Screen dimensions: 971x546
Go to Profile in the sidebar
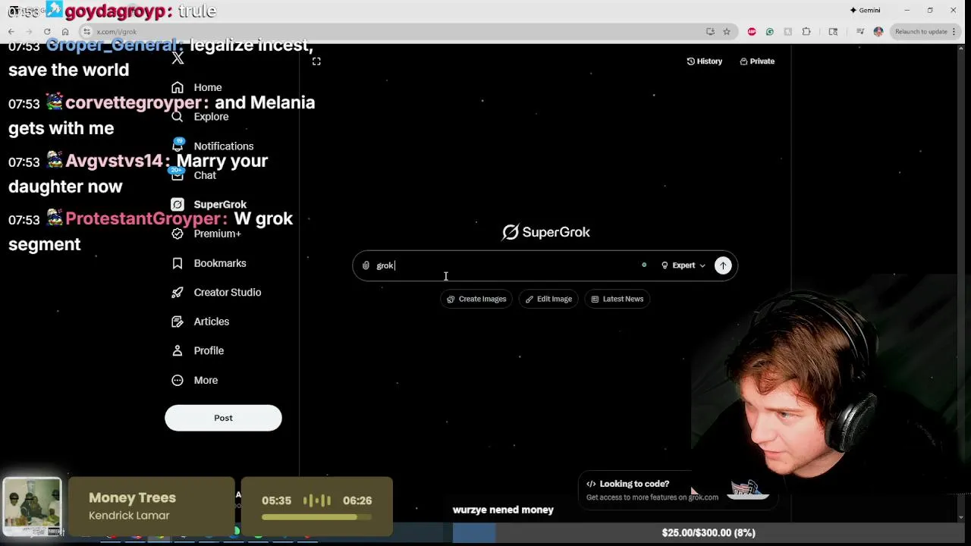[197, 350]
